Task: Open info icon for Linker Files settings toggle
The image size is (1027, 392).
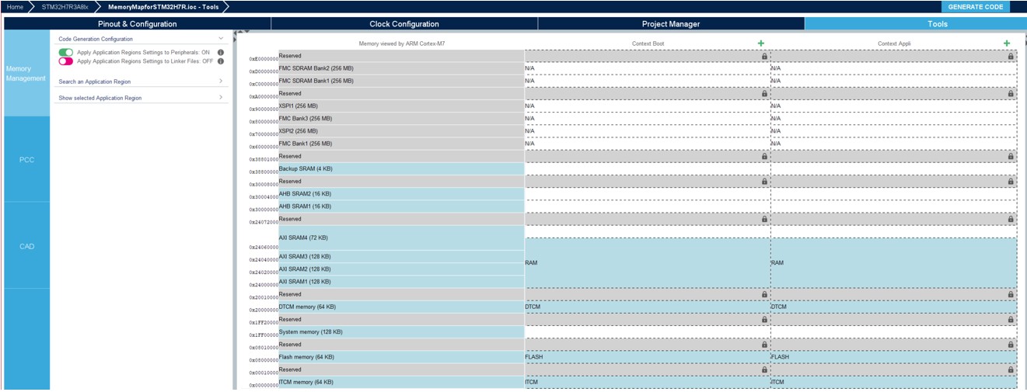Action: [221, 61]
